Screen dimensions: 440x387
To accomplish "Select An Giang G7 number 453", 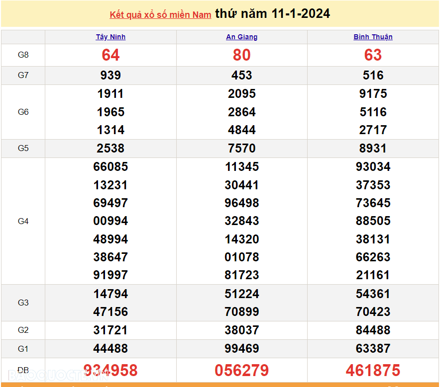I will 241,76.
